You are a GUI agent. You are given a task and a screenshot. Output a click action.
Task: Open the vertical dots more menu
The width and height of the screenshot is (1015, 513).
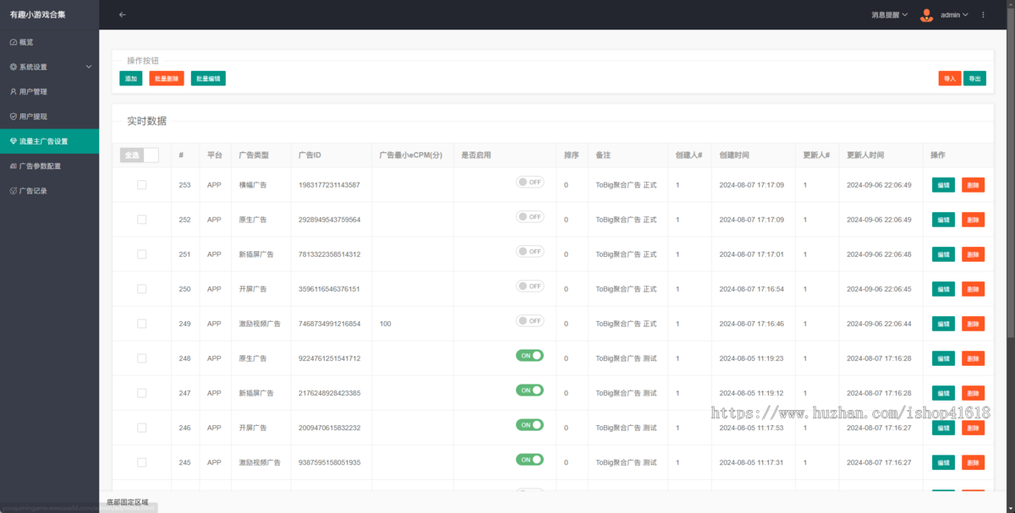(983, 14)
